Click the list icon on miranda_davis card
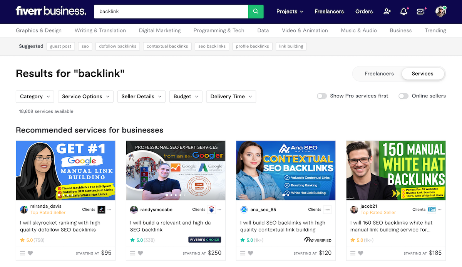Screen dimensions: 462x267 [x=23, y=253]
